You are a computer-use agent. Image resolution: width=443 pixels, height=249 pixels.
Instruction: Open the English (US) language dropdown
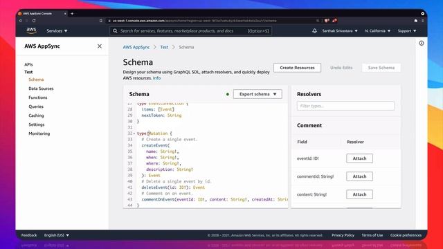coord(57,235)
